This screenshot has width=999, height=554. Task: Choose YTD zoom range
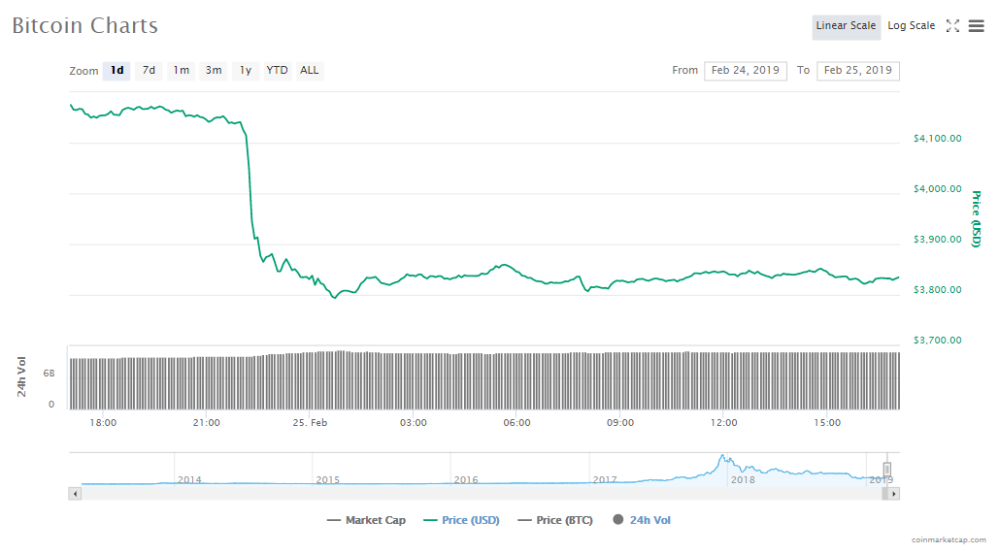pos(277,70)
